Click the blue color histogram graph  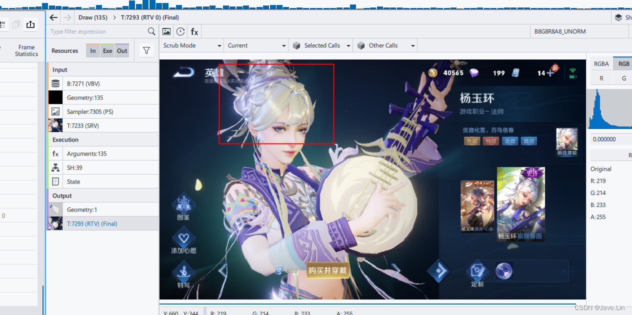(x=610, y=109)
